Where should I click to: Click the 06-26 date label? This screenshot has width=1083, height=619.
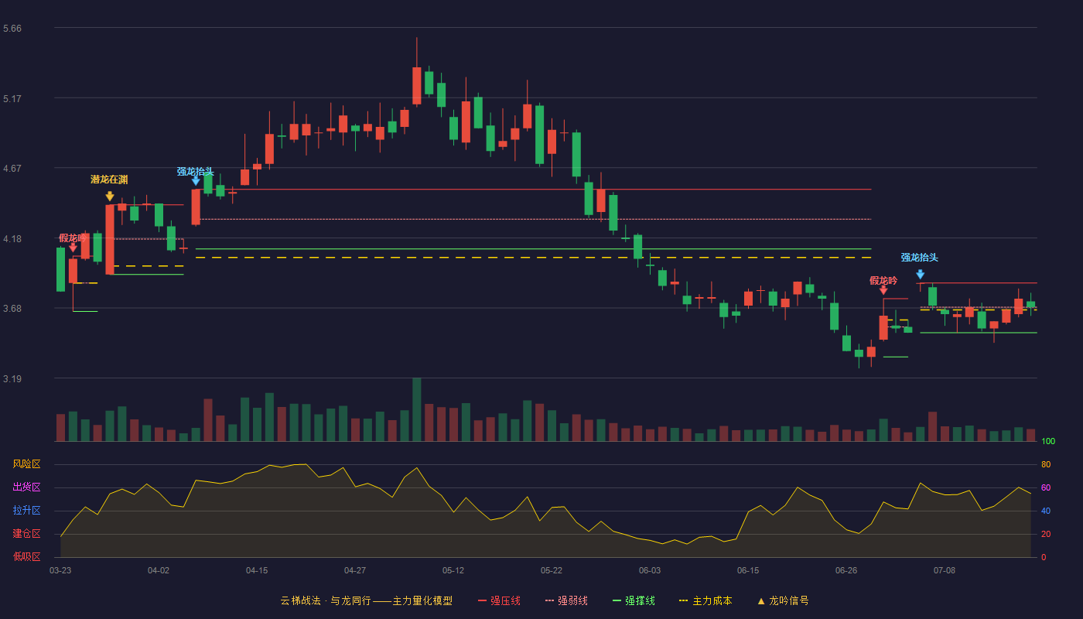846,570
